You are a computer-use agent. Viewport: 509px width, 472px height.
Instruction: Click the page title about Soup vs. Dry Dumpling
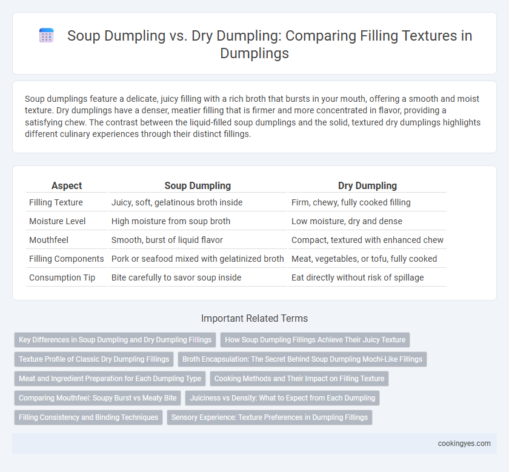click(270, 44)
